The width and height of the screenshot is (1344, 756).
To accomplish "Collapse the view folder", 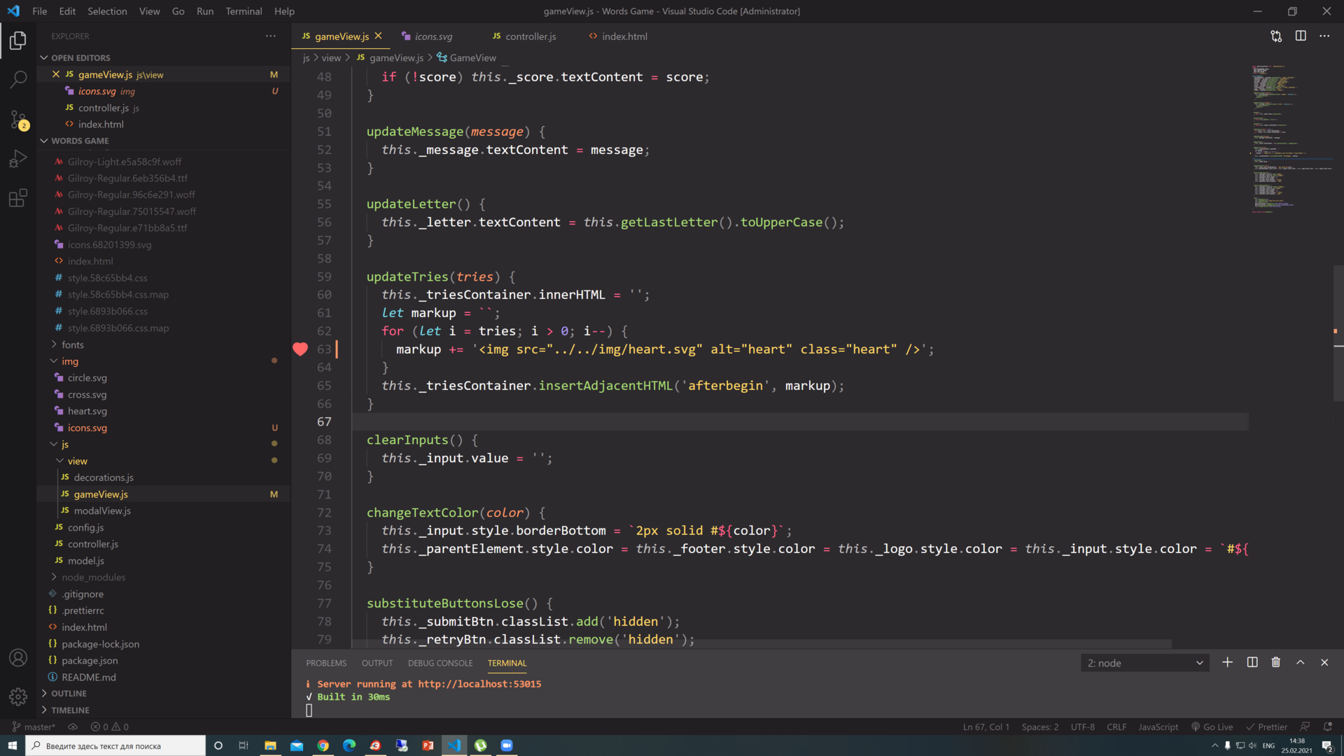I will click(77, 461).
